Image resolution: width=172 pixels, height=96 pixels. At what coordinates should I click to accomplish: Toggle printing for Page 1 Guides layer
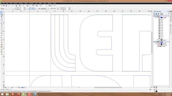tap(159, 18)
